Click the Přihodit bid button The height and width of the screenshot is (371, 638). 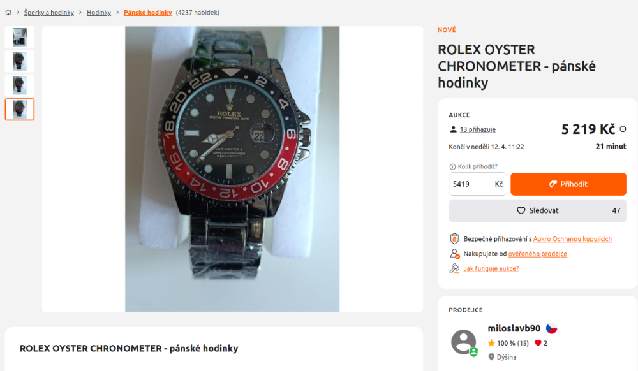click(x=568, y=184)
